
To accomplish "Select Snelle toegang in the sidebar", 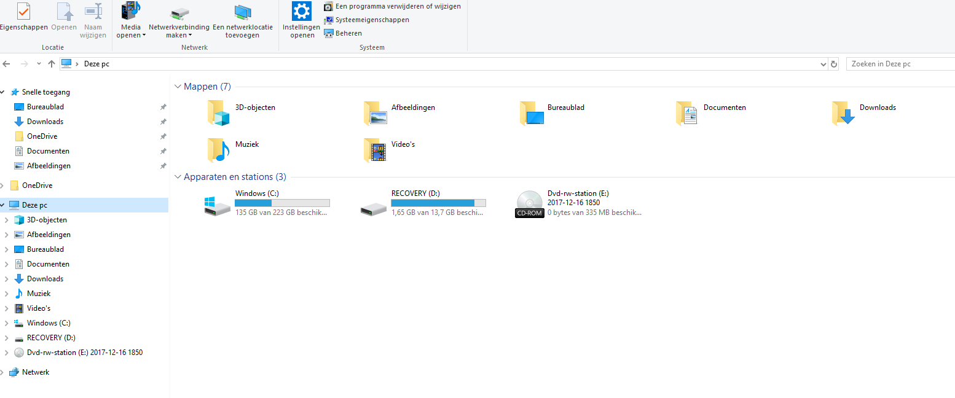I will (46, 92).
